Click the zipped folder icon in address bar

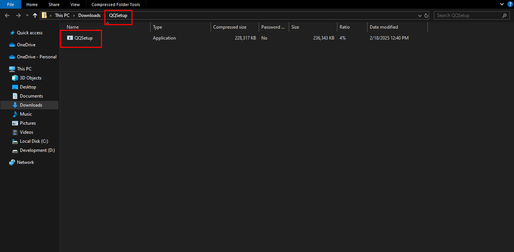(44, 15)
